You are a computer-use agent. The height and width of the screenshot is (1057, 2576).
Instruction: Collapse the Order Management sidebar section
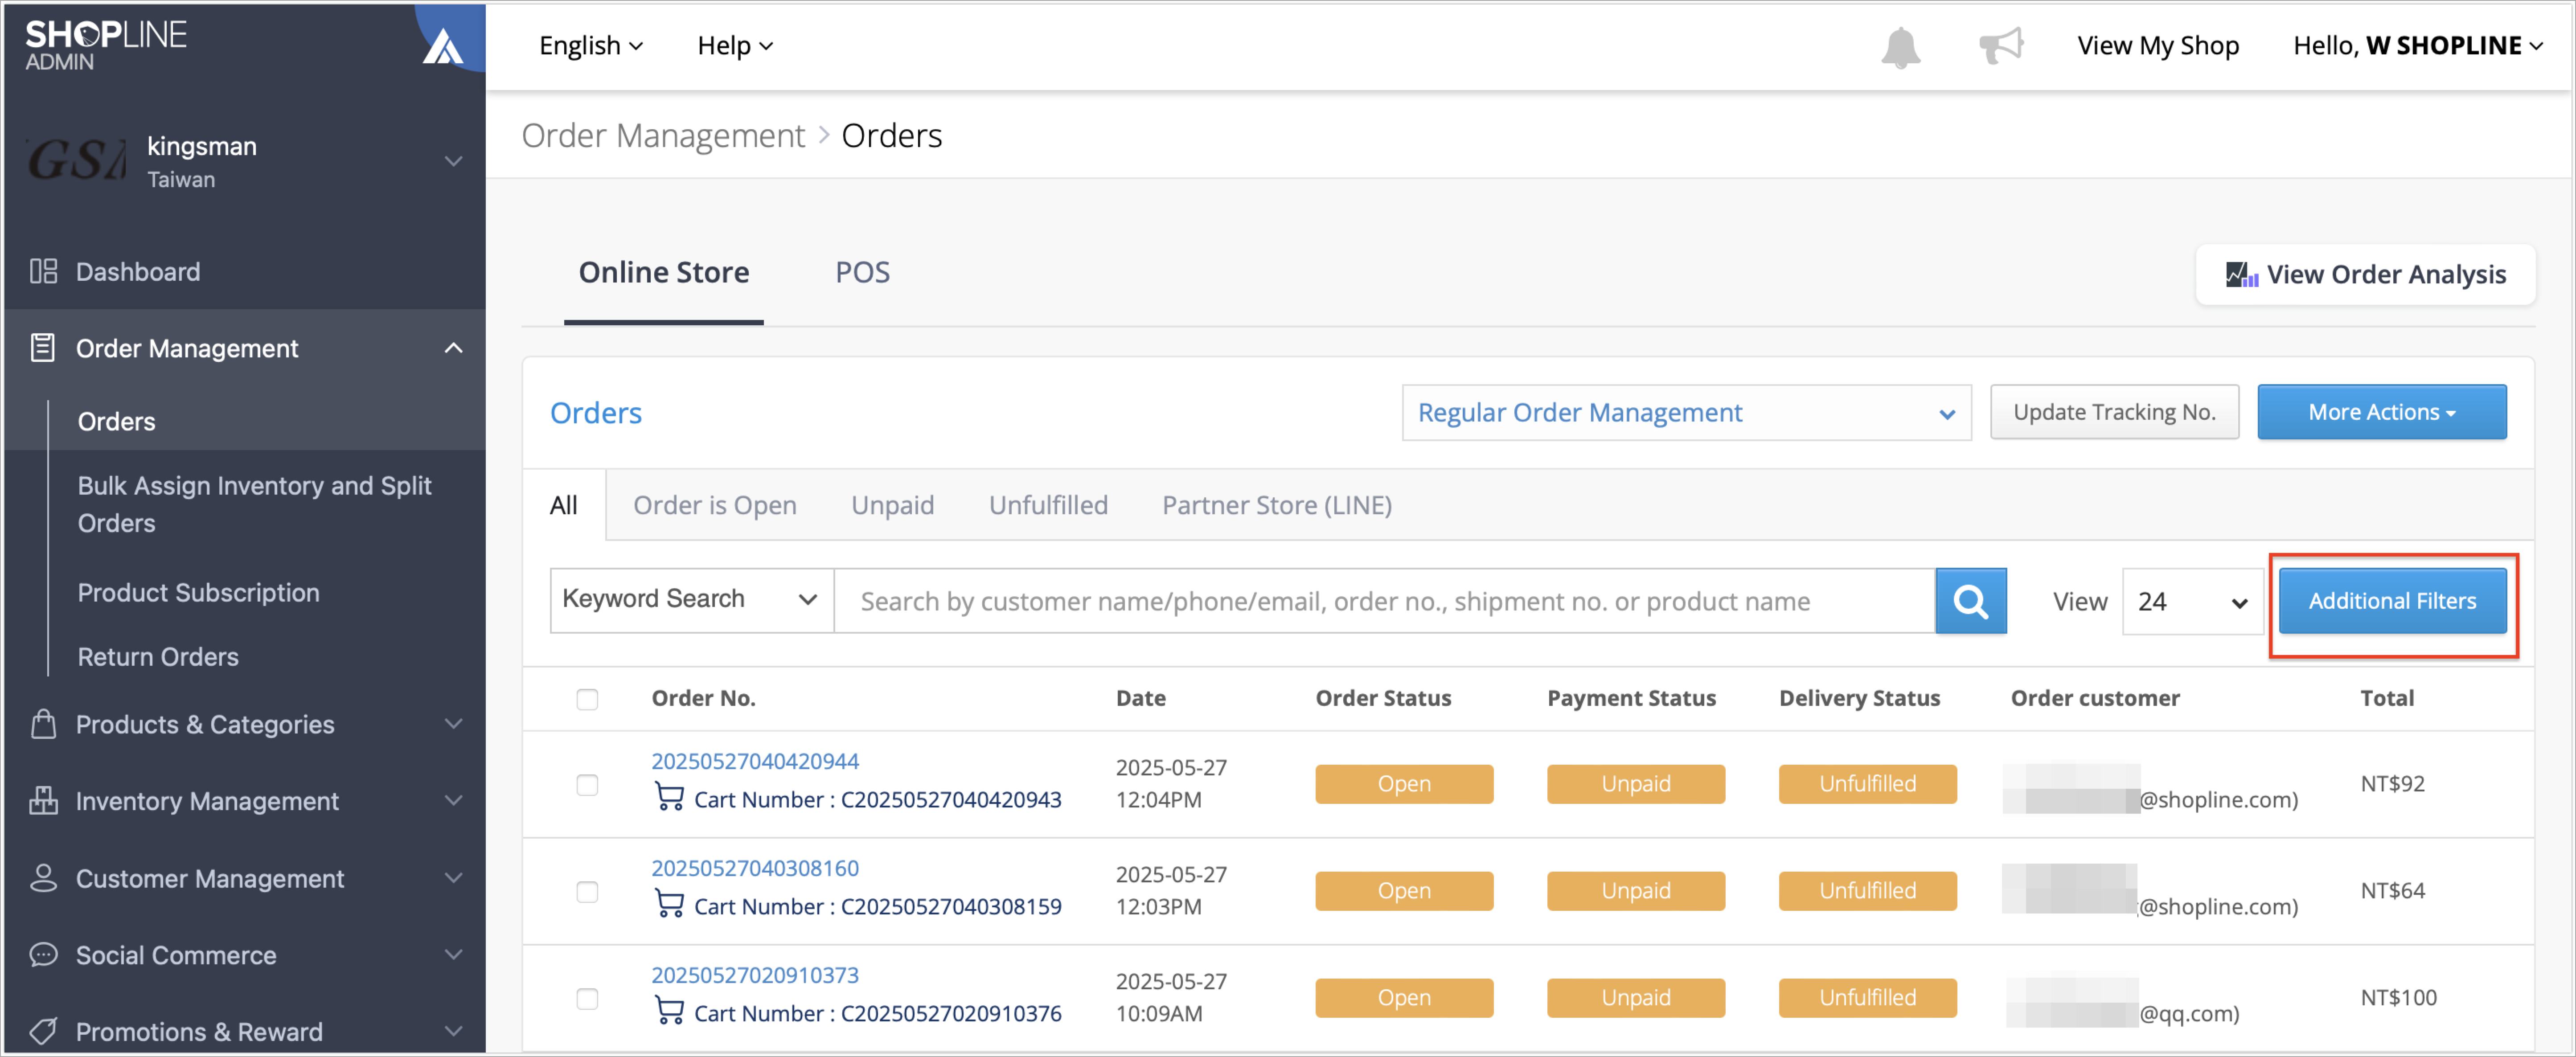click(x=453, y=348)
